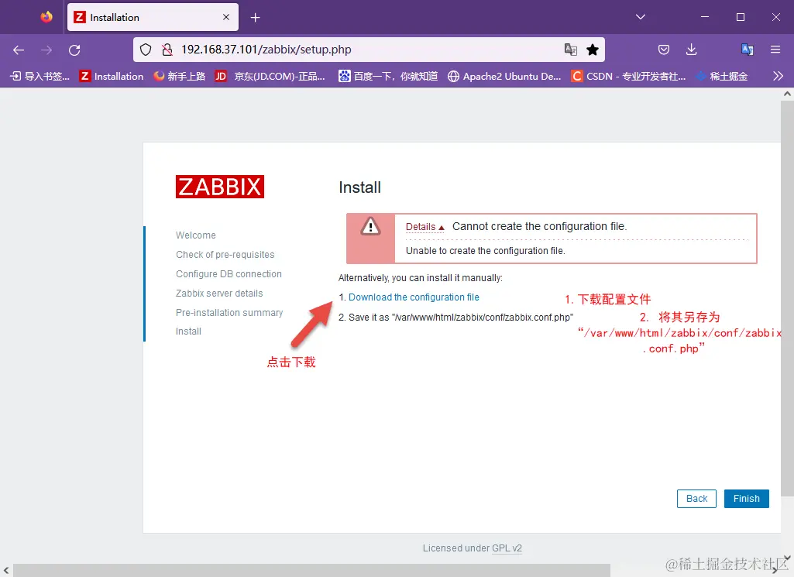Screen dimensions: 794x577
Task: Save the page to Pocket
Action: [x=664, y=50]
